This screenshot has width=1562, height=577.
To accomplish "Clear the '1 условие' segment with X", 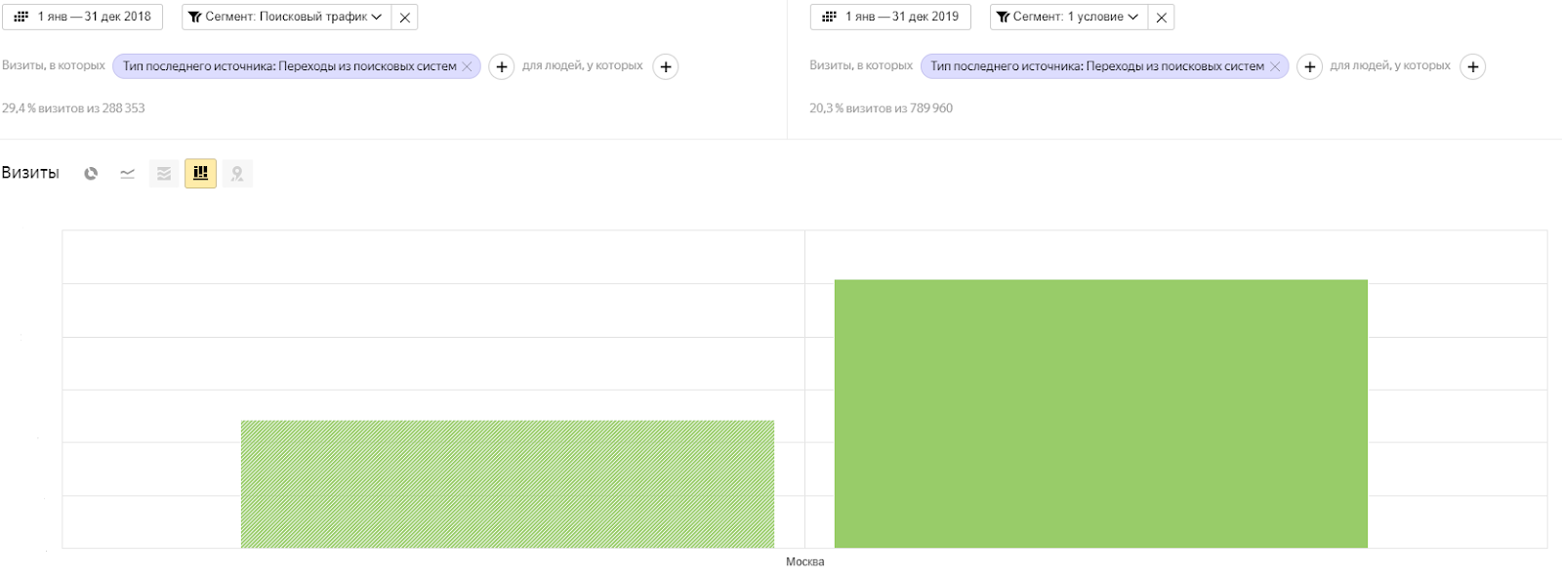I will 1162,18.
